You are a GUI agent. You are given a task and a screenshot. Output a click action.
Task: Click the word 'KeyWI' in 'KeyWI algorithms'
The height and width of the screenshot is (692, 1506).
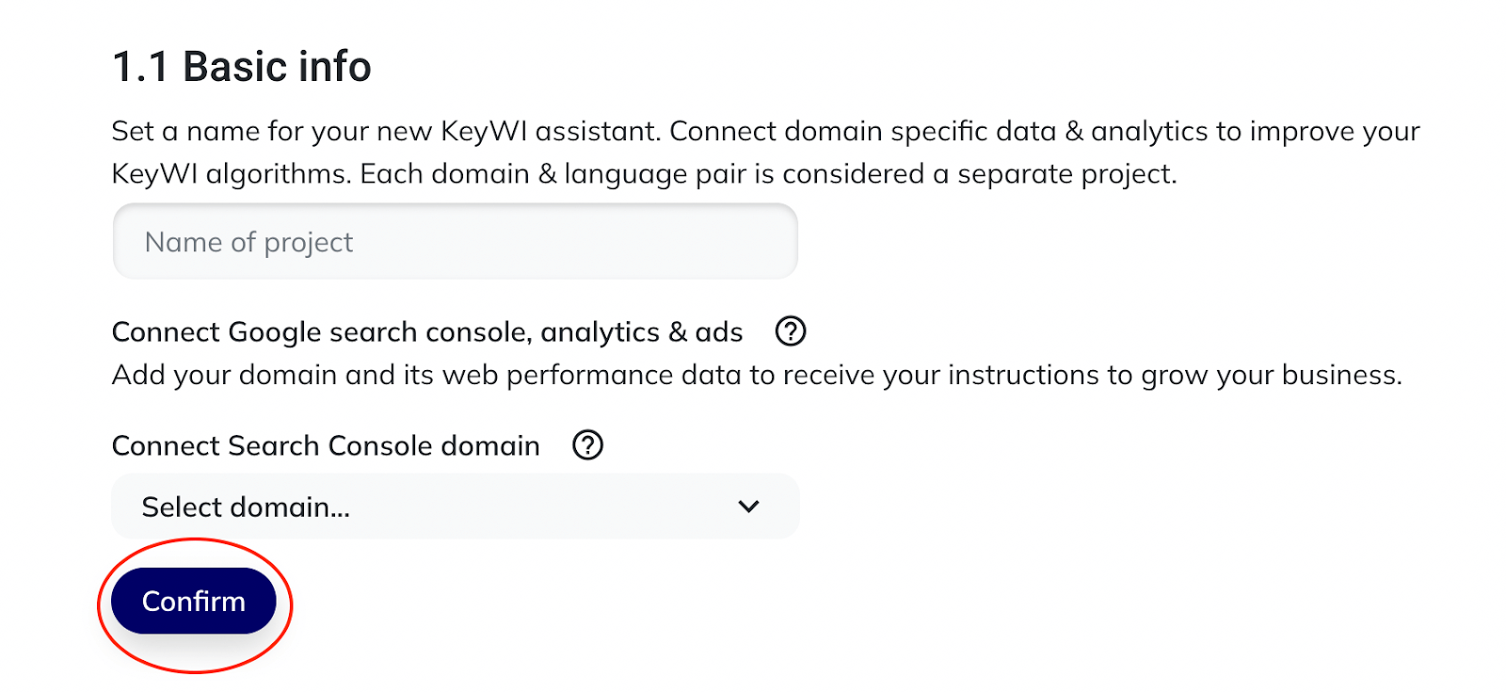154,174
